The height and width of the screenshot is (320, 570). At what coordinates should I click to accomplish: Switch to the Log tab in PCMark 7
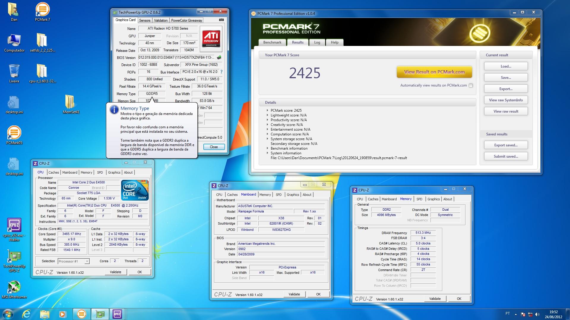tap(317, 42)
